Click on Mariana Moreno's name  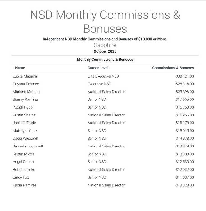[26, 92]
